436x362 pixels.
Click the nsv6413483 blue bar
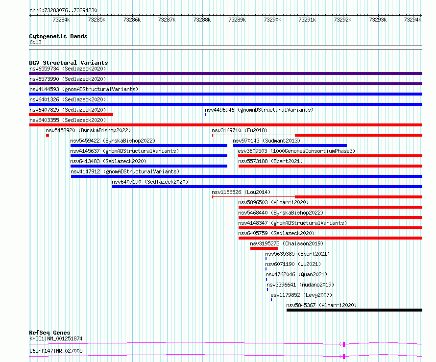pyautogui.click(x=149, y=166)
